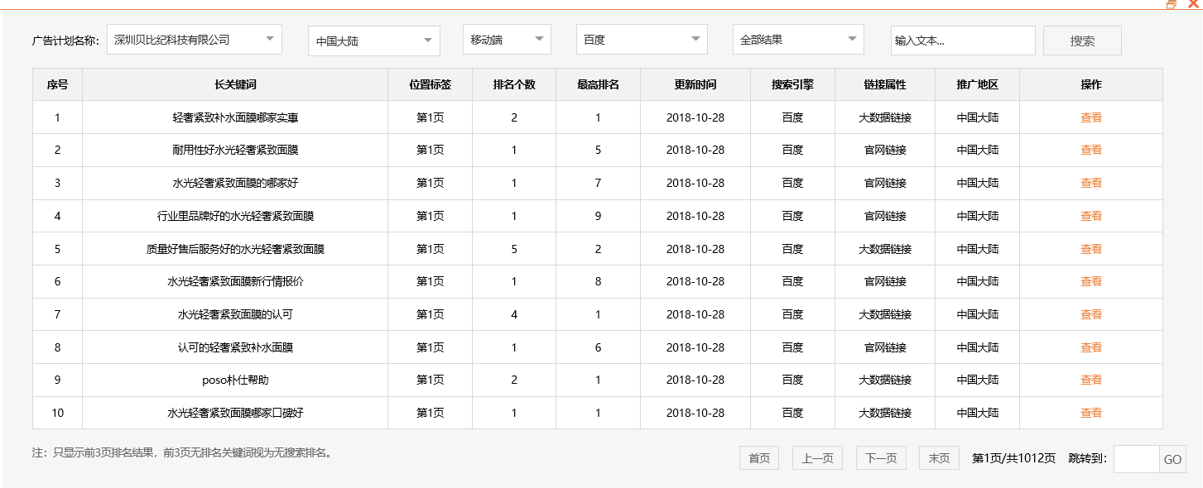Click 查看 for keyword 水光轻奢紧致面膜哪家口碑好
This screenshot has height=488, width=1203.
(1090, 413)
